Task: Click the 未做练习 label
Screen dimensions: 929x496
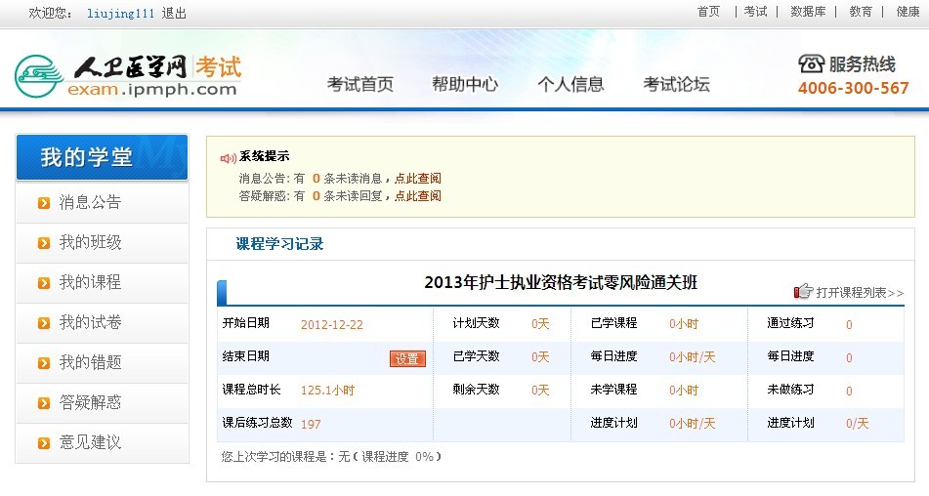Action: pyautogui.click(x=790, y=390)
